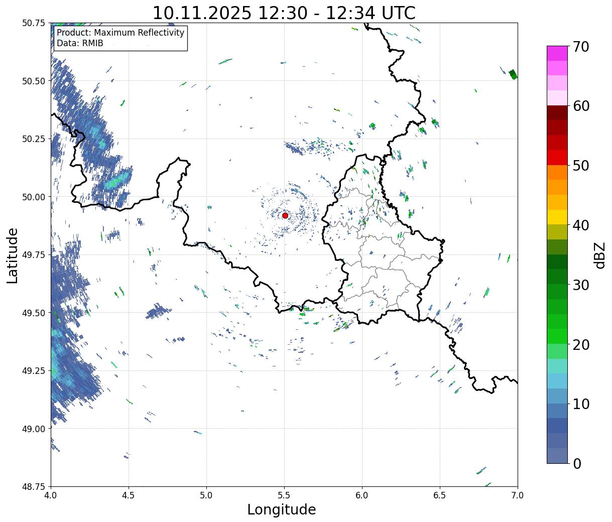
Task: Click the longitude tick label 6.5
Action: pos(440,495)
